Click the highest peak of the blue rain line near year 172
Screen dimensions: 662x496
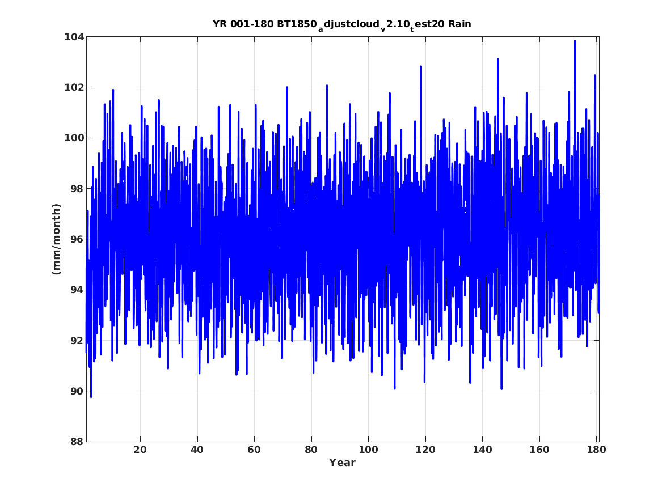point(575,41)
